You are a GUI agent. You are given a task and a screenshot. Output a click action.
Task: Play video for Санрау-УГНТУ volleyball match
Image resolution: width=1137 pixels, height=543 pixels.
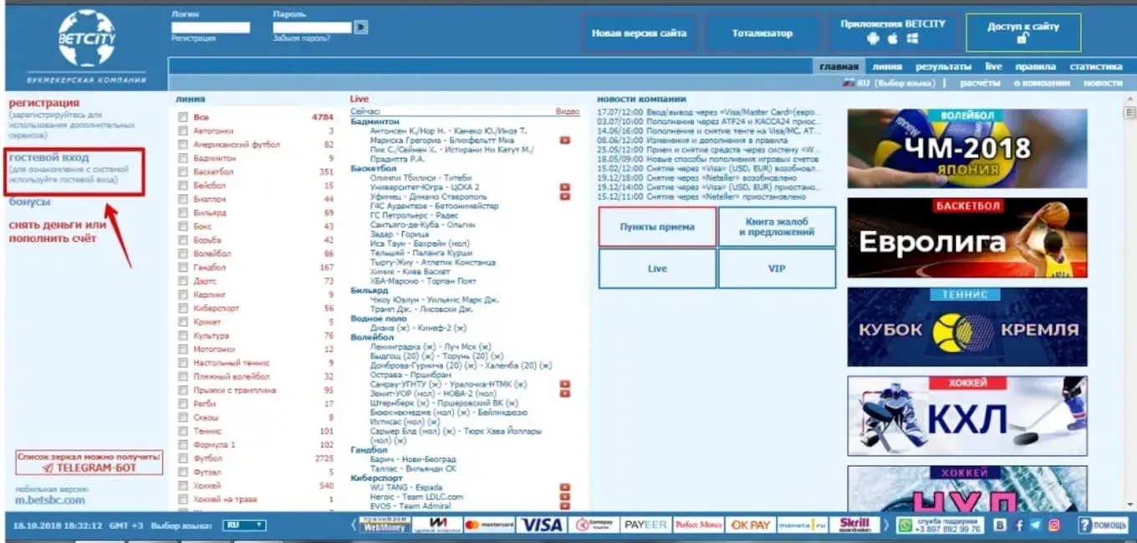click(565, 384)
